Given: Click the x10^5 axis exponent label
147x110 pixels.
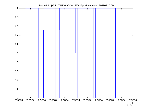Looking at the screenshot, I should [x=130, y=104].
